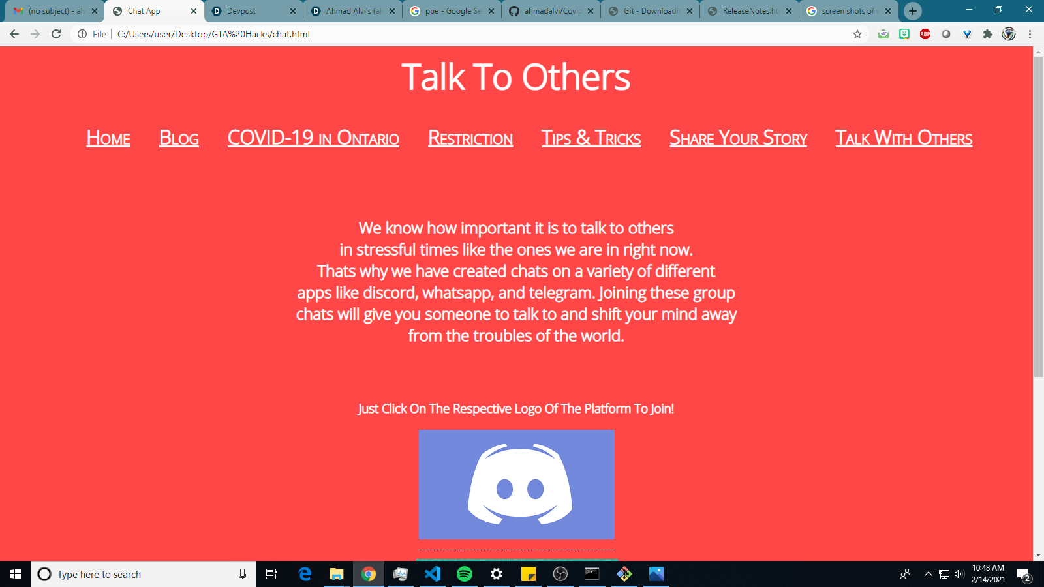Image resolution: width=1044 pixels, height=587 pixels.
Task: Open the green smiley chat extension
Action: pyautogui.click(x=904, y=34)
